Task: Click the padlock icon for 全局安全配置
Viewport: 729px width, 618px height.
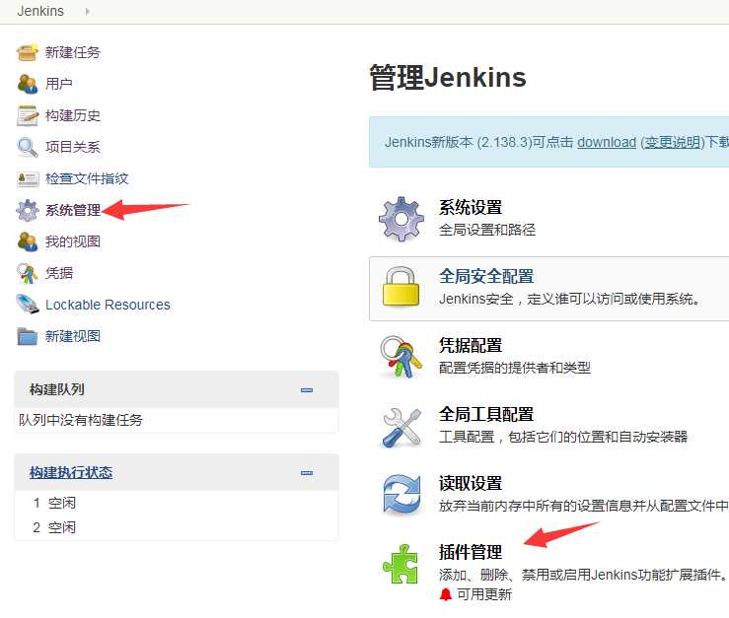Action: coord(401,287)
